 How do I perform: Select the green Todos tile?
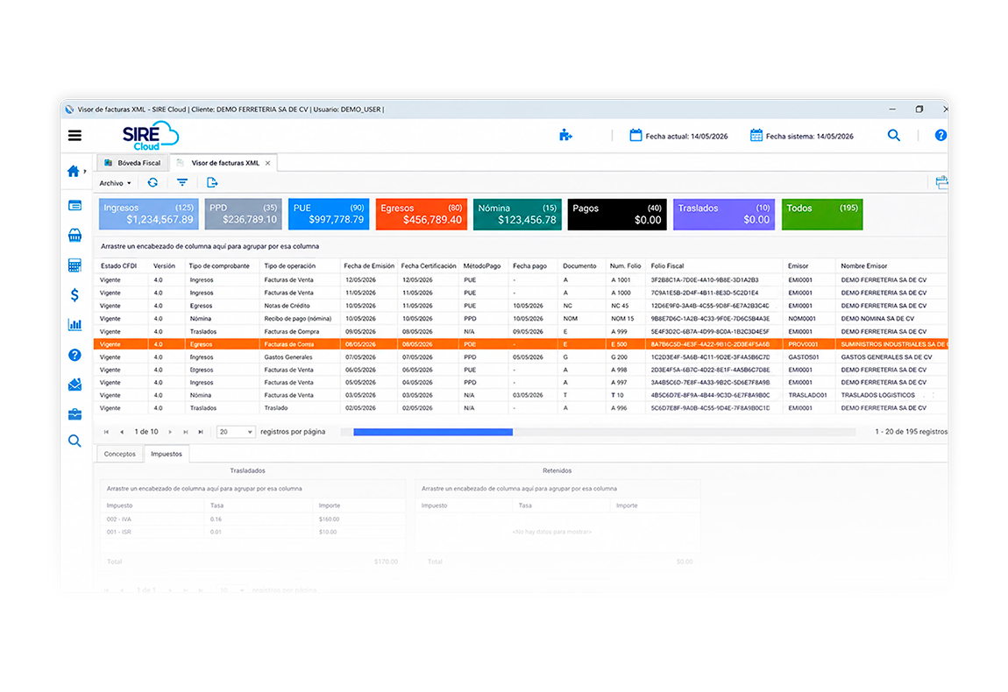[821, 214]
